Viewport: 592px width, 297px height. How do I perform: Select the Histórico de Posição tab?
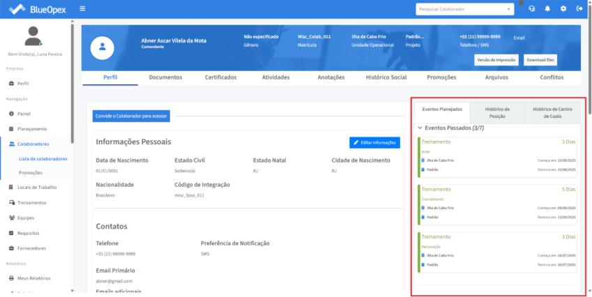point(497,113)
